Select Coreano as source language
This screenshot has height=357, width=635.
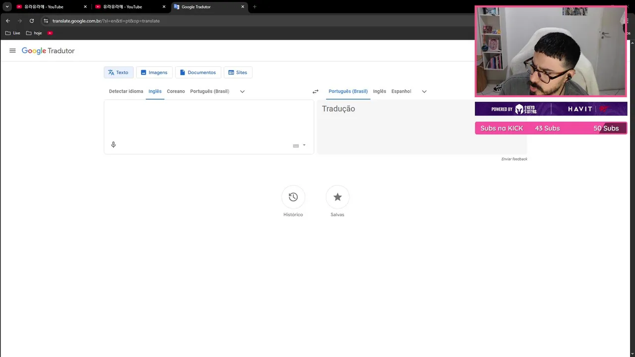(176, 91)
